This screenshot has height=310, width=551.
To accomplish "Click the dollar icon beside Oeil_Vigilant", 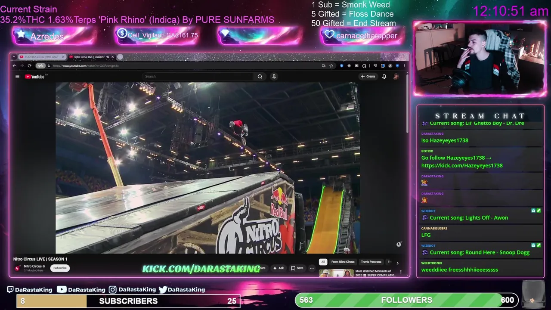I will 122,33.
